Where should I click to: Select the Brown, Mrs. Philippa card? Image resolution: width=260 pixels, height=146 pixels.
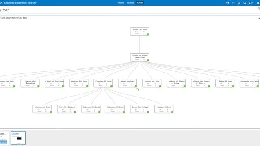tap(140, 109)
